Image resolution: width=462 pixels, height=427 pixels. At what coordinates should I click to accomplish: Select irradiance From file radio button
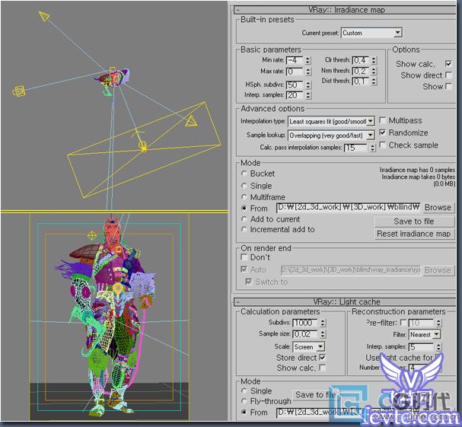click(x=244, y=208)
